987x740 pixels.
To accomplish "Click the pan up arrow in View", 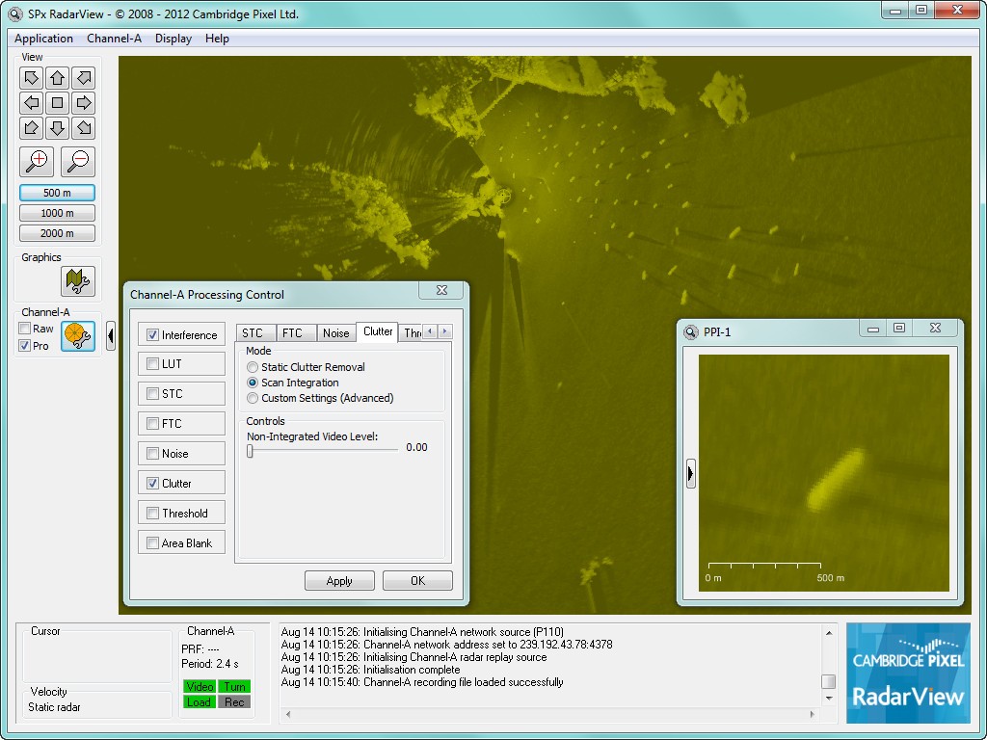I will click(x=57, y=78).
